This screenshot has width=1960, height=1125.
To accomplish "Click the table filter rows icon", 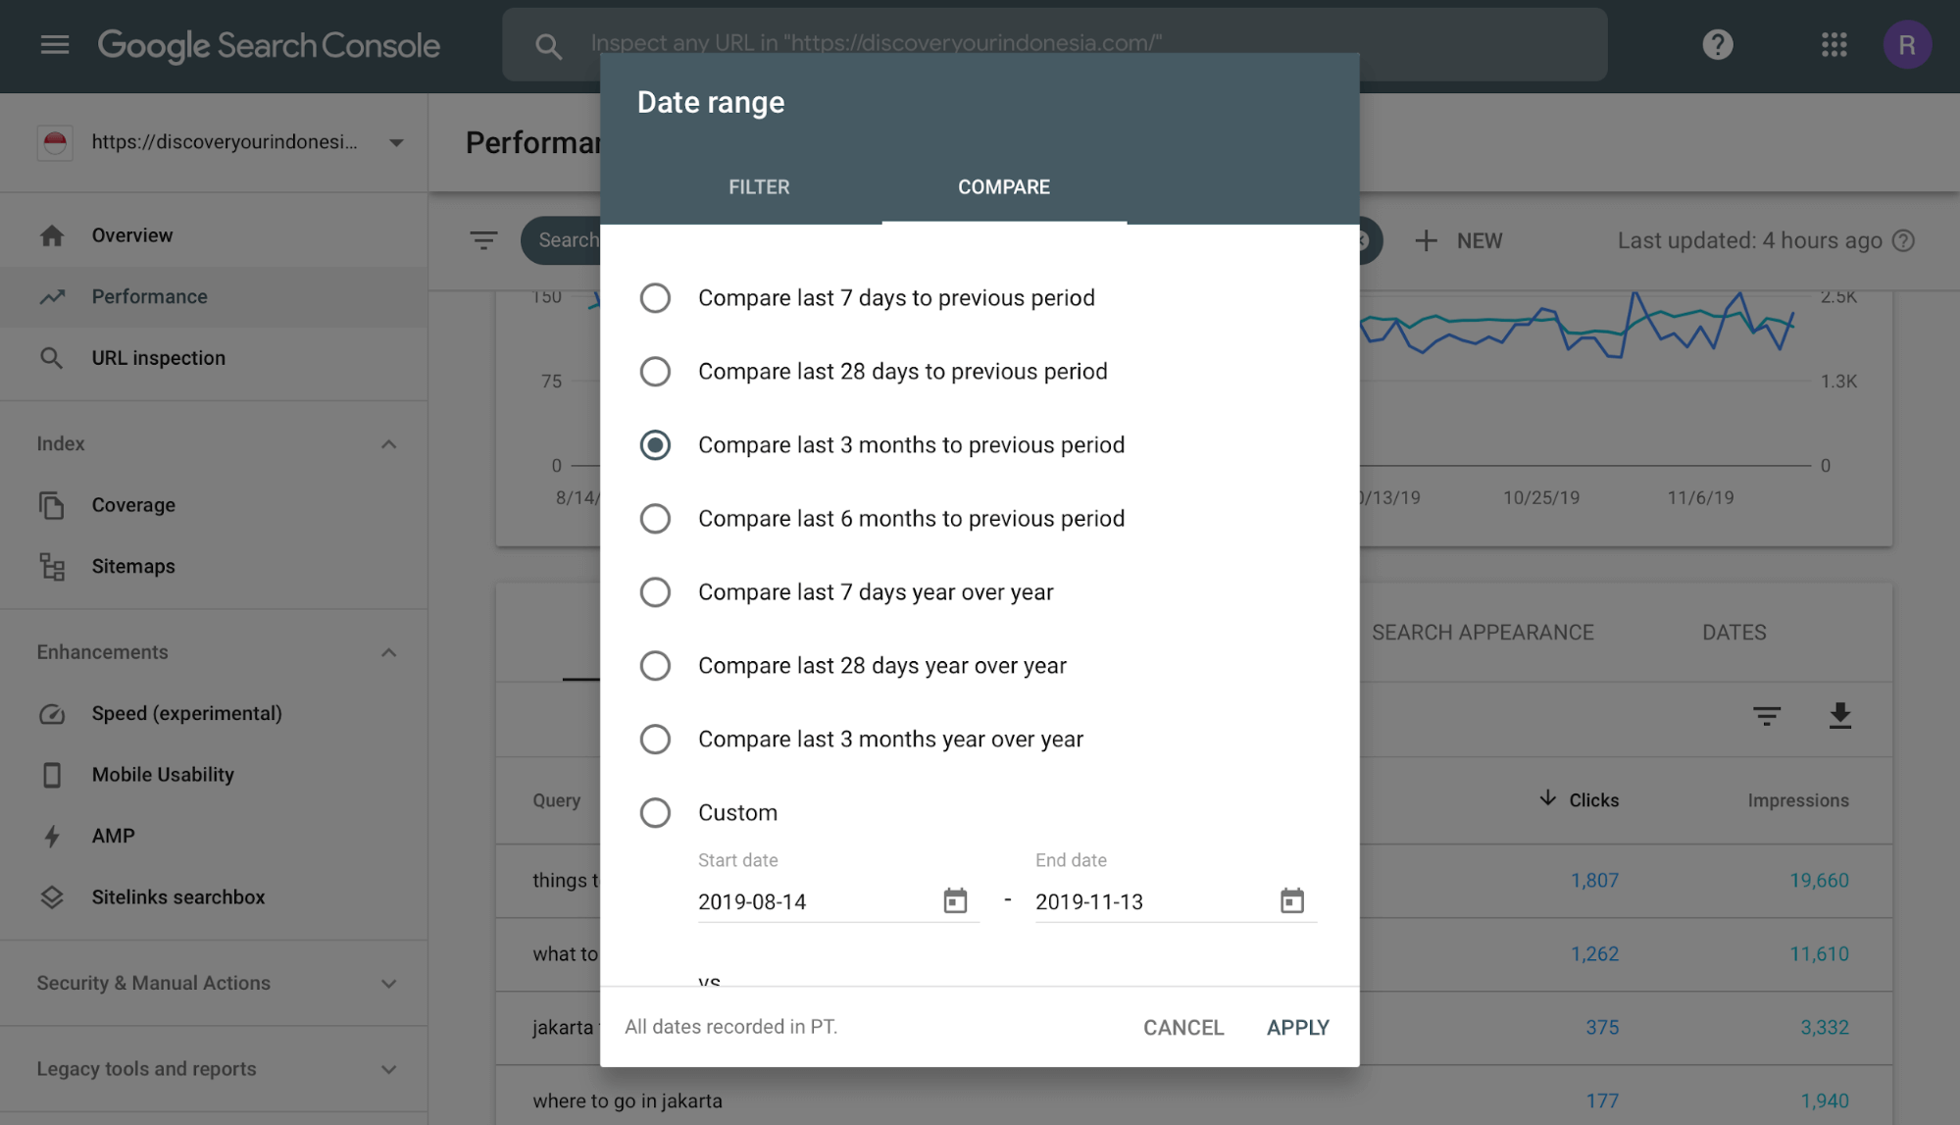I will 1766,716.
